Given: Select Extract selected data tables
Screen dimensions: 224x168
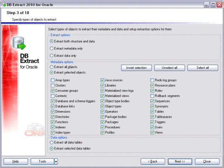Looking at the screenshot, I should [51, 149].
